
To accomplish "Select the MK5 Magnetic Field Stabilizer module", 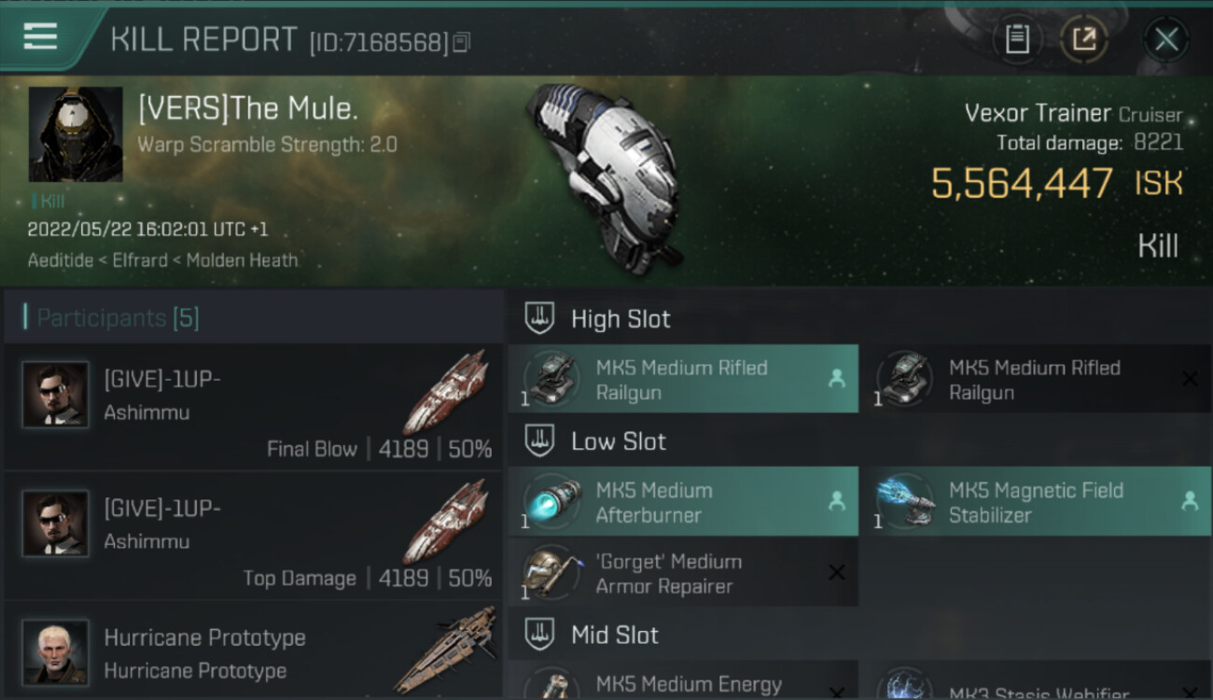I will [x=1036, y=502].
